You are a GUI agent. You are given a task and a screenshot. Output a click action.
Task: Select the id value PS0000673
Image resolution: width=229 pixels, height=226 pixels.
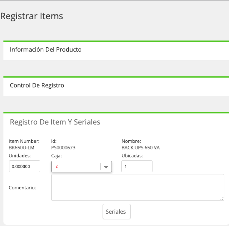tap(63, 148)
